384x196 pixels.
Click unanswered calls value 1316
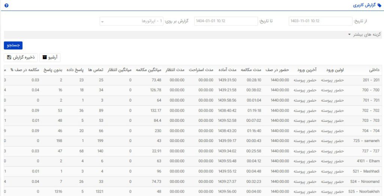point(58,192)
